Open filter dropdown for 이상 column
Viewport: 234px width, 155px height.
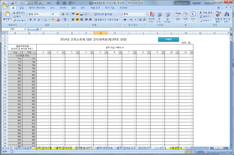coord(21,52)
